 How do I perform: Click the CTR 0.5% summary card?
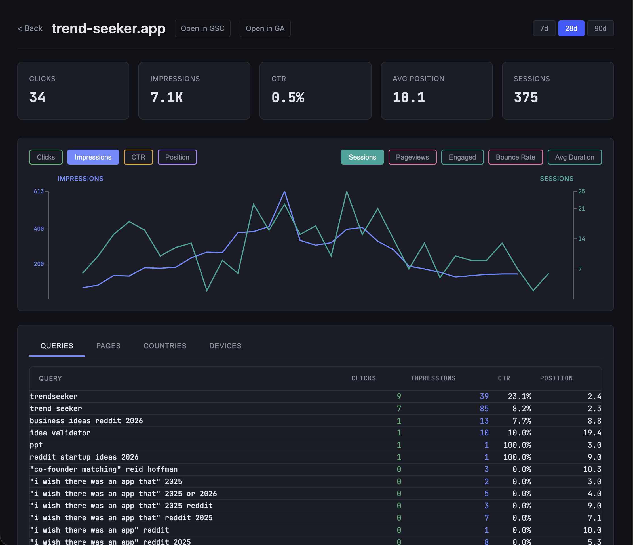pyautogui.click(x=315, y=91)
